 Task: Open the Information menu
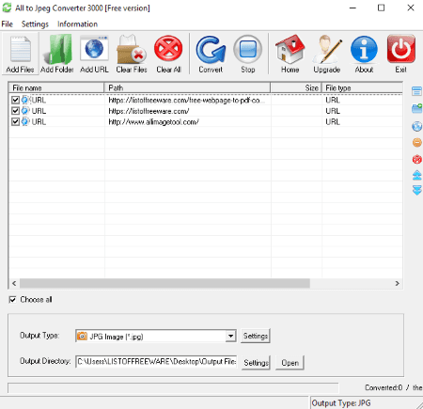point(77,24)
